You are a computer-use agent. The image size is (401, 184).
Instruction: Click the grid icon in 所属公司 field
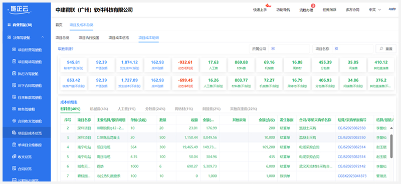(x=273, y=48)
